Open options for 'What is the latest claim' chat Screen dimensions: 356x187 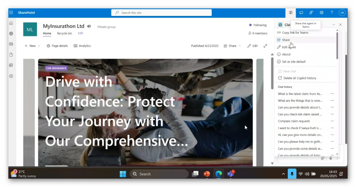click(332, 94)
